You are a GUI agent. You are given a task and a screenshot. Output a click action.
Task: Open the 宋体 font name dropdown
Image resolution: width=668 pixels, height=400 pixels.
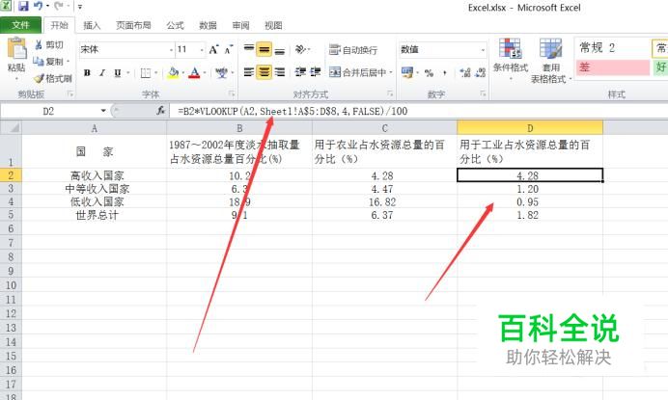point(171,50)
